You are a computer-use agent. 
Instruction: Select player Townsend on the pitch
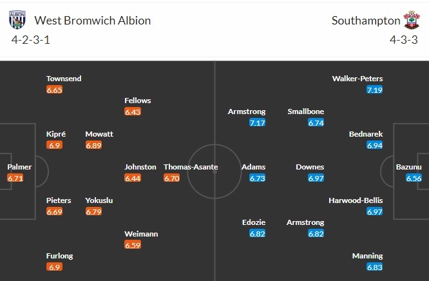point(64,79)
